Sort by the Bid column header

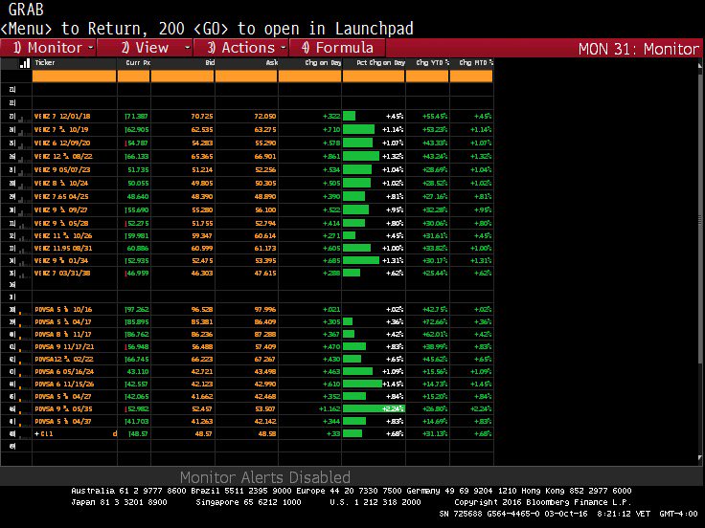(210, 63)
